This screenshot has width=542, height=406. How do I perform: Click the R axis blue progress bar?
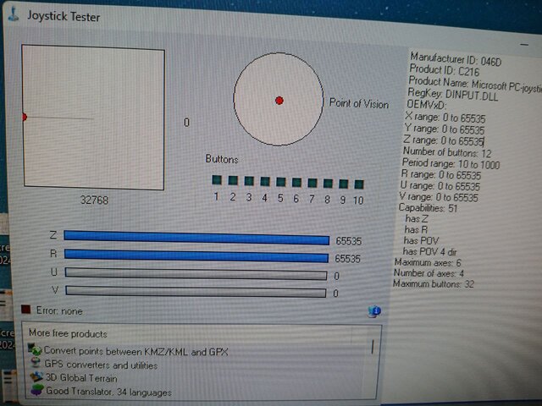point(196,255)
